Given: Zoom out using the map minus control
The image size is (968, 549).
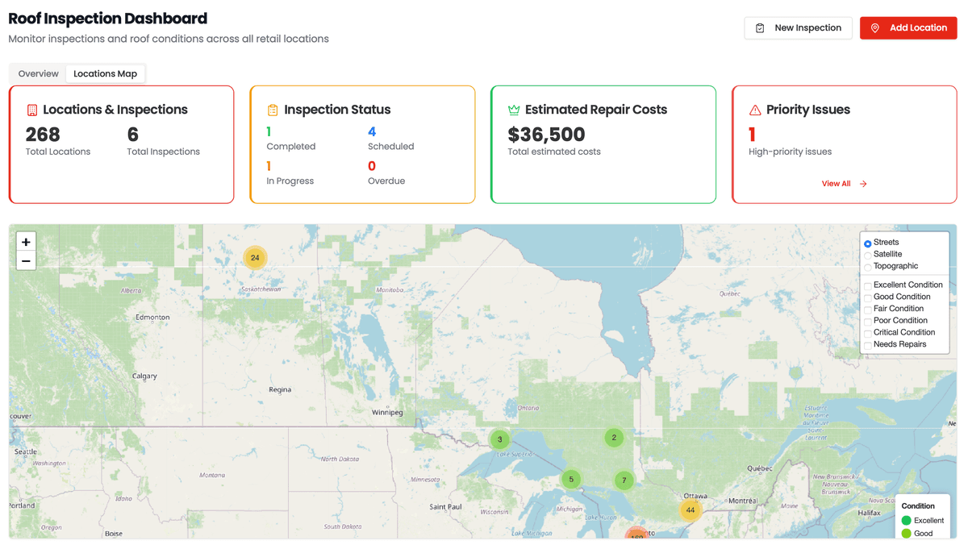Looking at the screenshot, I should pos(26,260).
